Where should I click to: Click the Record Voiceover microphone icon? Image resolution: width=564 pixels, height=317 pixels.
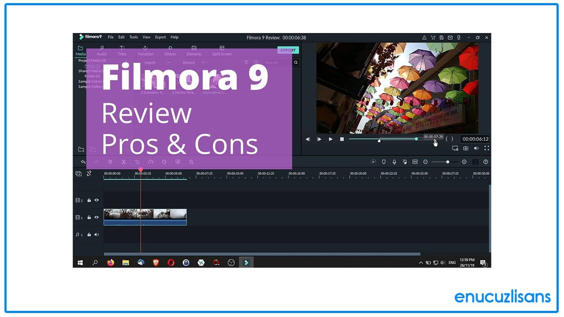[x=394, y=162]
